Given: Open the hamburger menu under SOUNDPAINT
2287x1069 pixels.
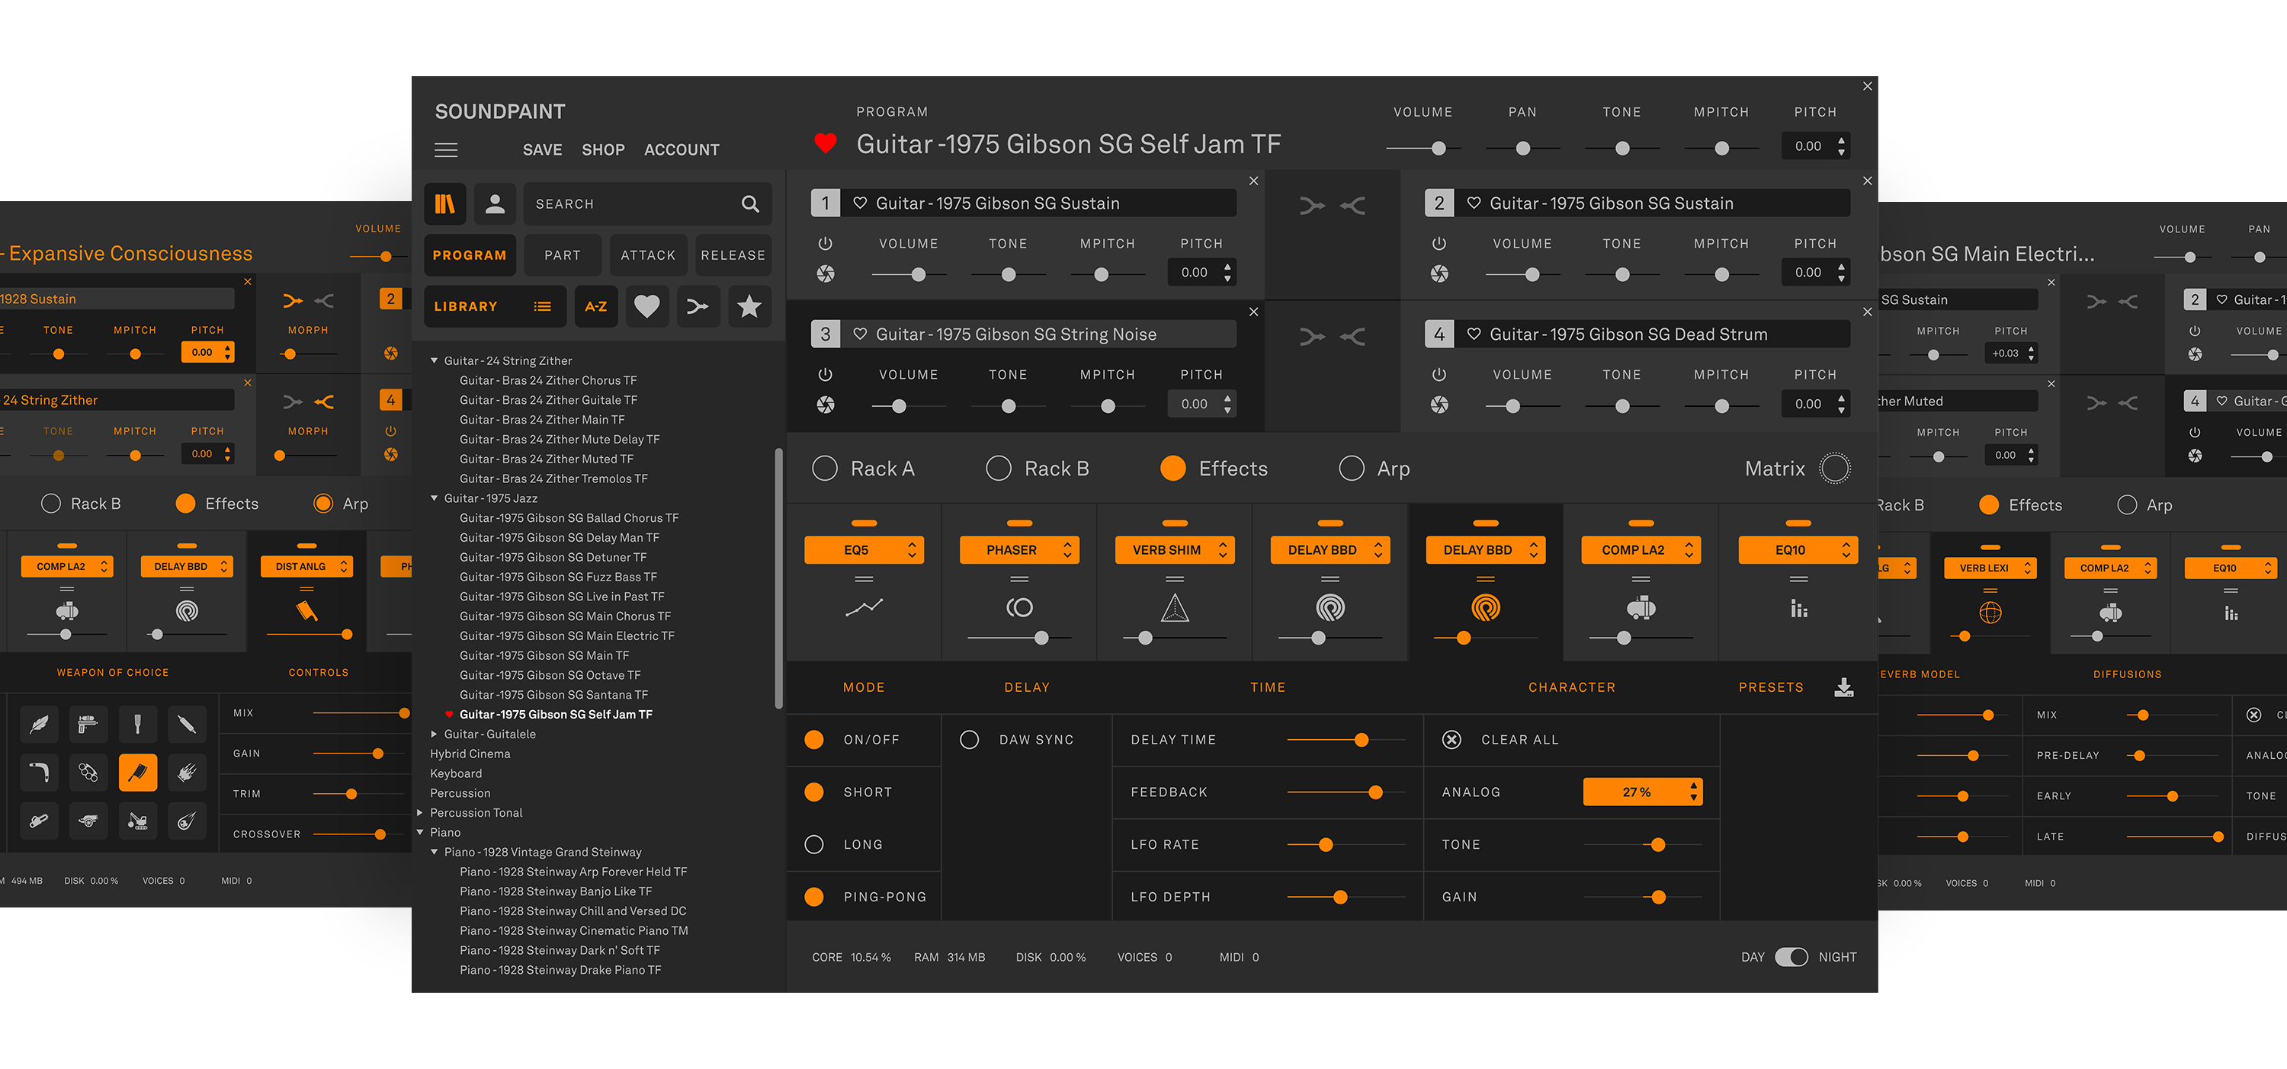Looking at the screenshot, I should tap(446, 150).
